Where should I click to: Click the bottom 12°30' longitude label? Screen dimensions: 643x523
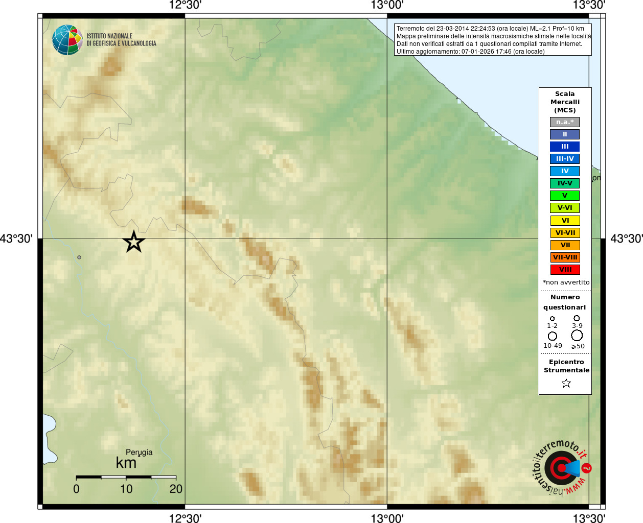click(185, 518)
